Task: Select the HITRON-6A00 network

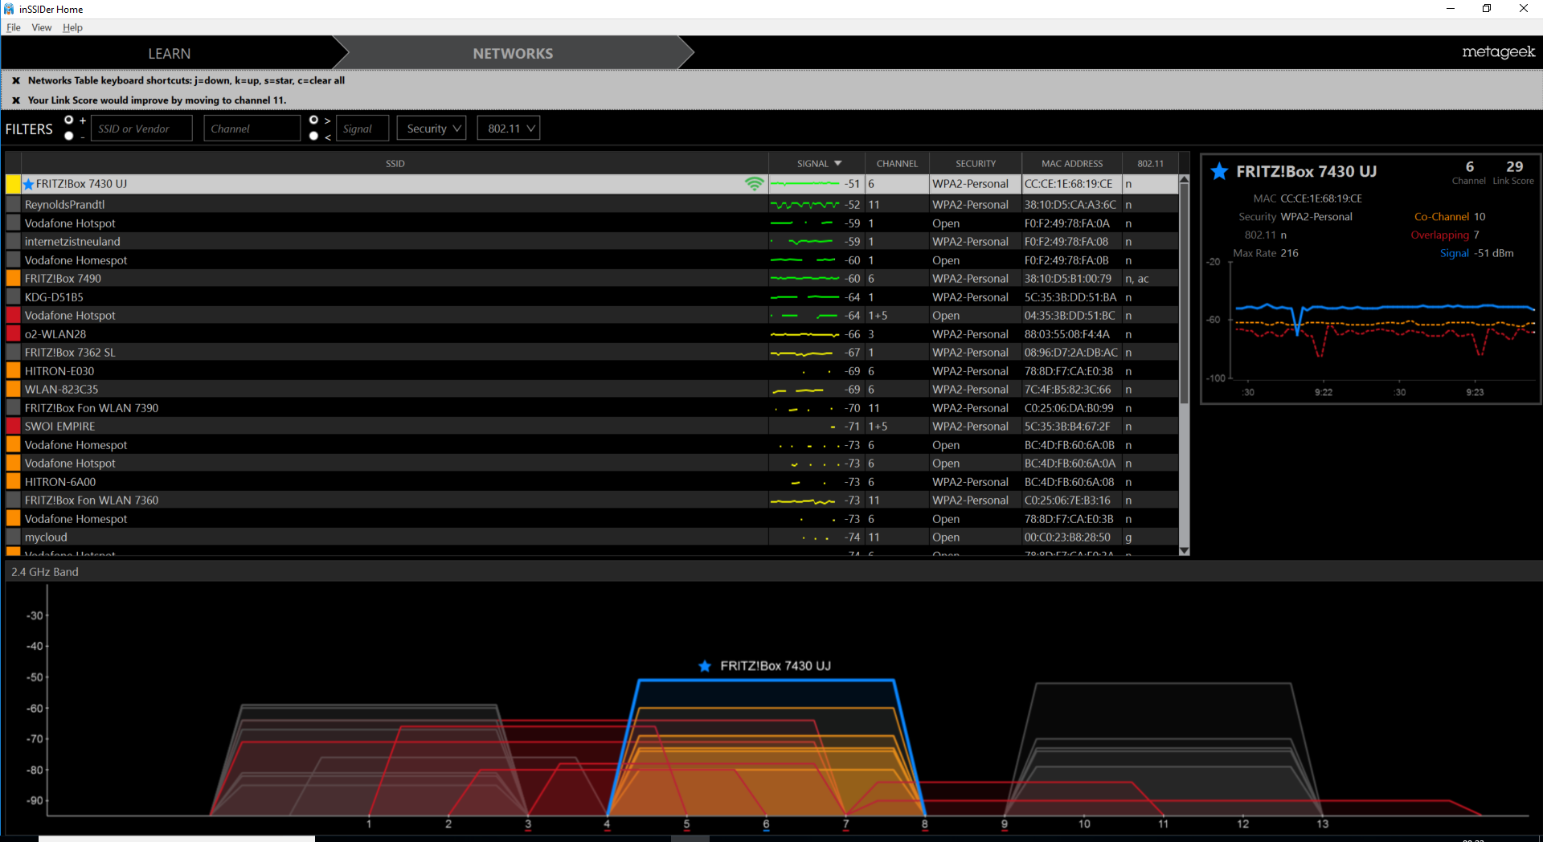Action: click(591, 482)
